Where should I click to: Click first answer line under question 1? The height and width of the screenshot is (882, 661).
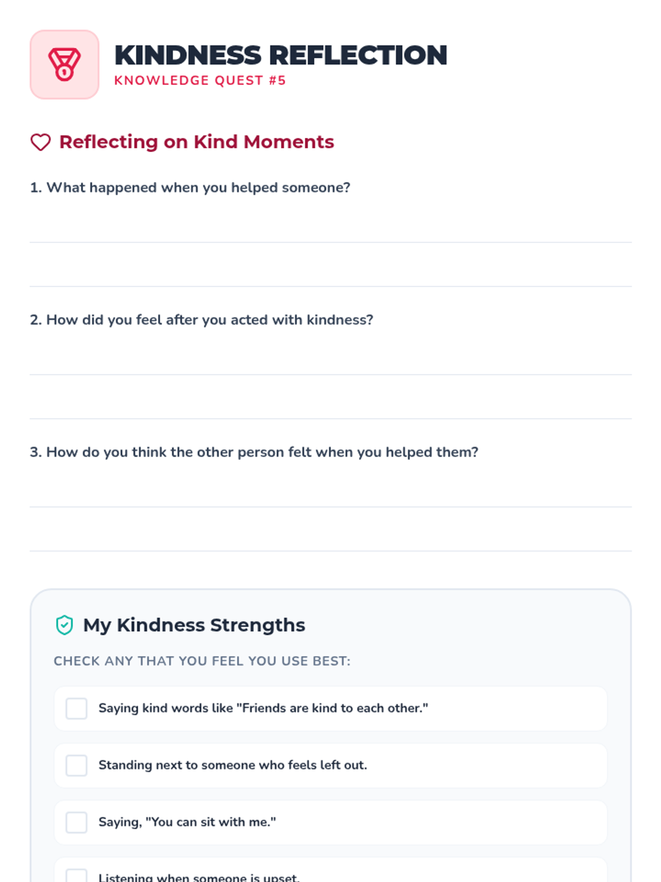[x=330, y=230]
